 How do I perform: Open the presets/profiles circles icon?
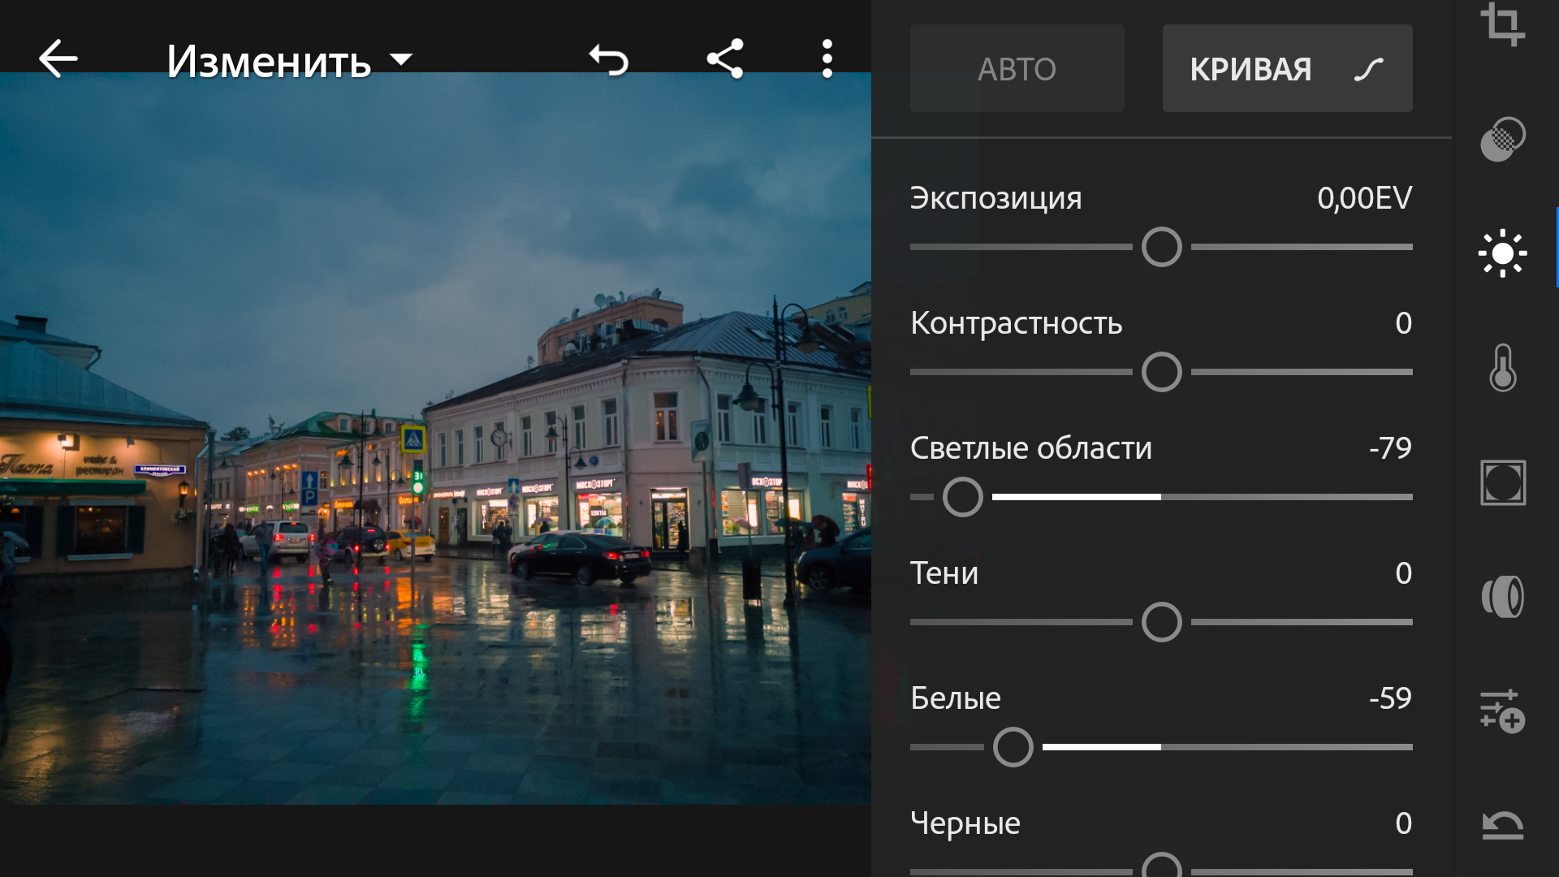click(x=1502, y=139)
